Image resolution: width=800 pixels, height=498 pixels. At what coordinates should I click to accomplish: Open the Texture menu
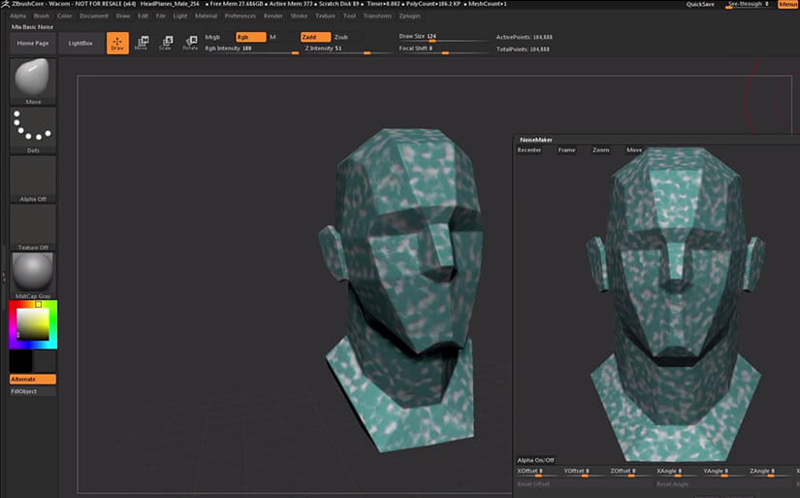point(326,16)
